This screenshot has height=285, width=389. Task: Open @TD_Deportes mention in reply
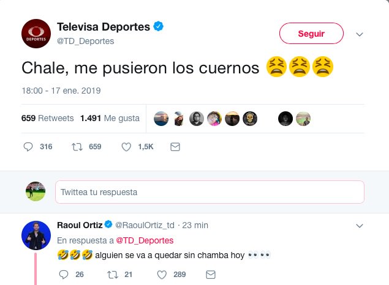coord(145,240)
